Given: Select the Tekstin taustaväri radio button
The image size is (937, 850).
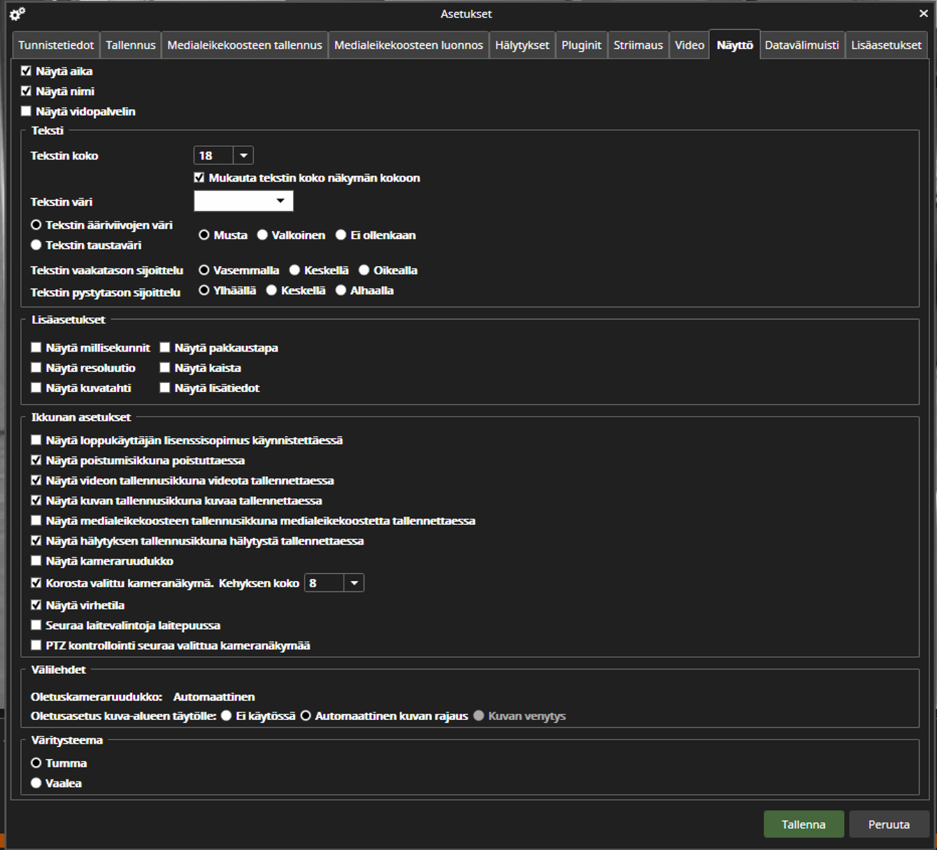Looking at the screenshot, I should click(x=36, y=245).
